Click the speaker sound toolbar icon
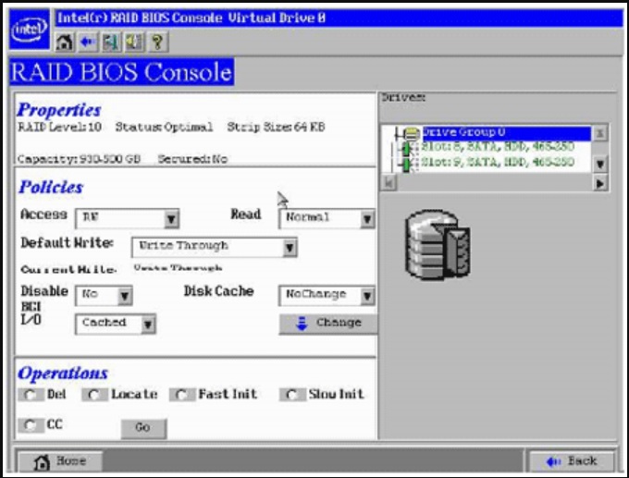The height and width of the screenshot is (478, 629). pos(134,42)
